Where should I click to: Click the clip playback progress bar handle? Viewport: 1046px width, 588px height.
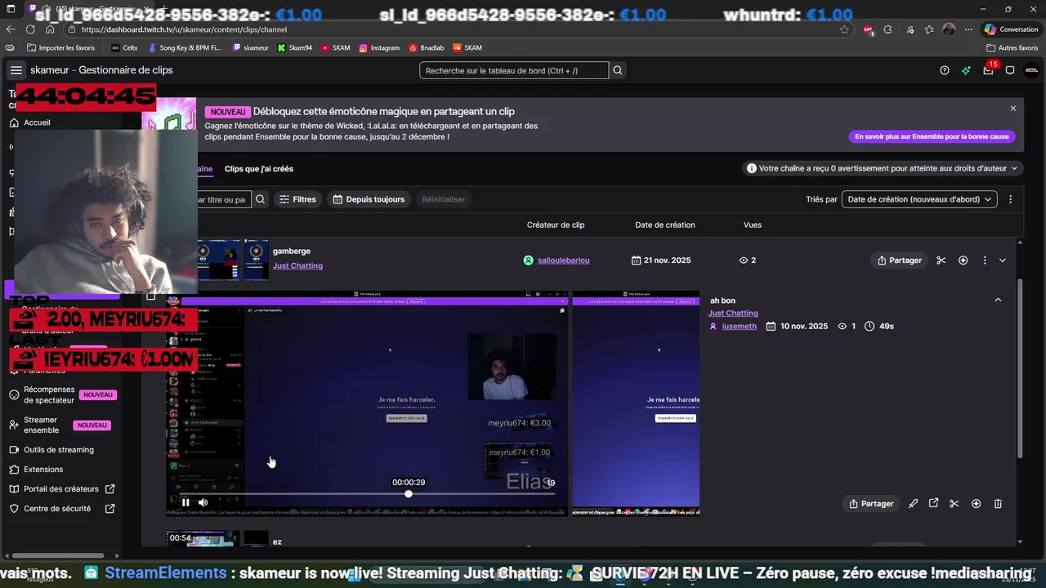(x=409, y=494)
